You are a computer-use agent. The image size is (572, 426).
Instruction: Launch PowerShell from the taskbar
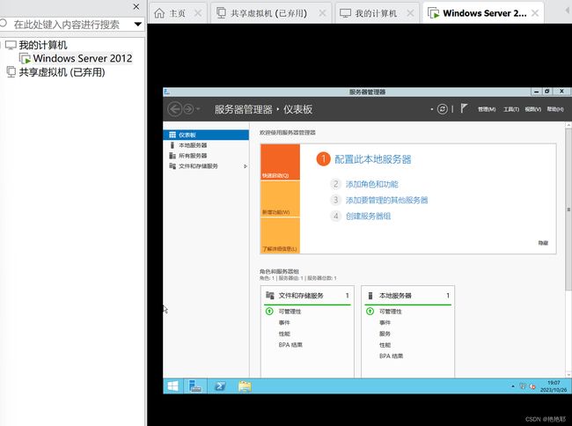(x=220, y=386)
